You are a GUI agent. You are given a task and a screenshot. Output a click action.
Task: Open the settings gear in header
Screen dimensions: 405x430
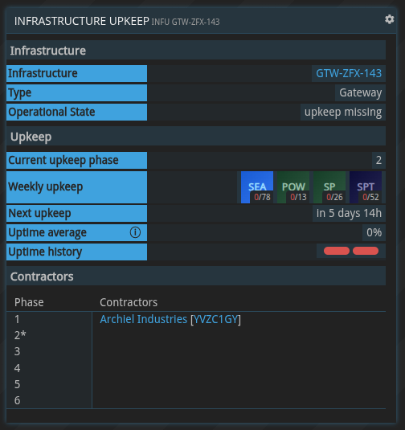(390, 19)
